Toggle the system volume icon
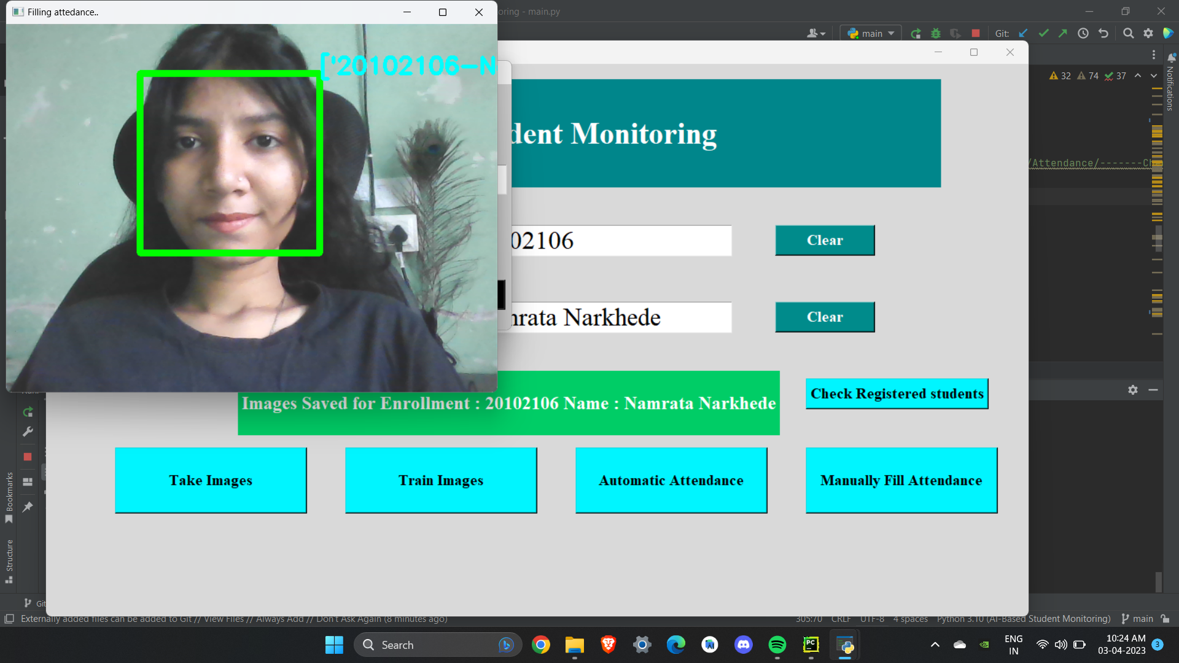 pyautogui.click(x=1060, y=645)
